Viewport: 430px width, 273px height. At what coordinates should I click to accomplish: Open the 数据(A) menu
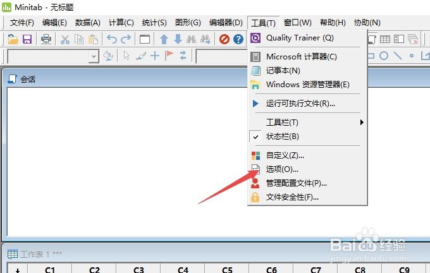tap(88, 23)
